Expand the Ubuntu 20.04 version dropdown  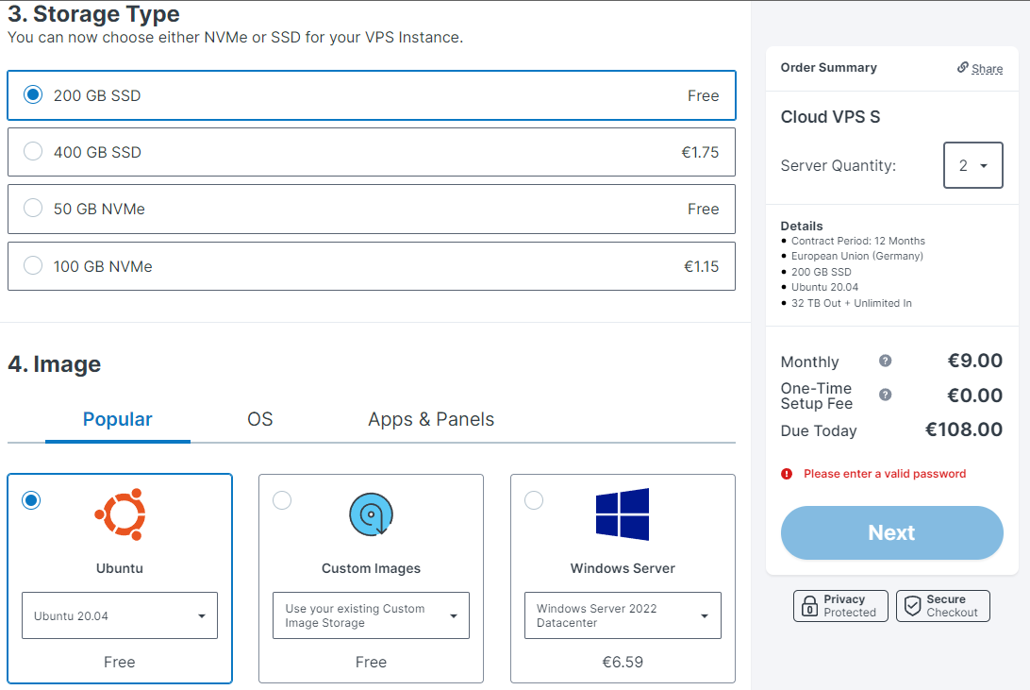click(120, 615)
